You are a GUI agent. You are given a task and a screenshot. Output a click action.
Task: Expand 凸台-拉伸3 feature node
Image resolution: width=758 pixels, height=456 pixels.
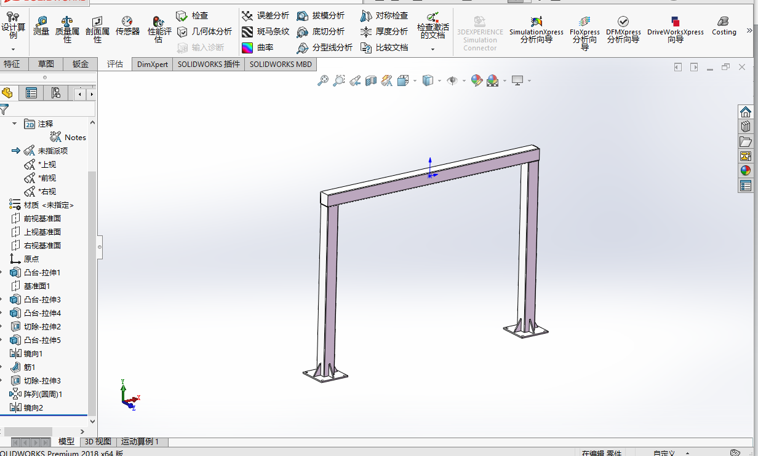click(x=2, y=299)
